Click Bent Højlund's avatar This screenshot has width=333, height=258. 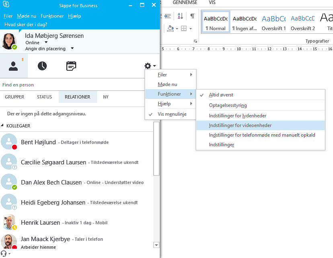coord(9,141)
